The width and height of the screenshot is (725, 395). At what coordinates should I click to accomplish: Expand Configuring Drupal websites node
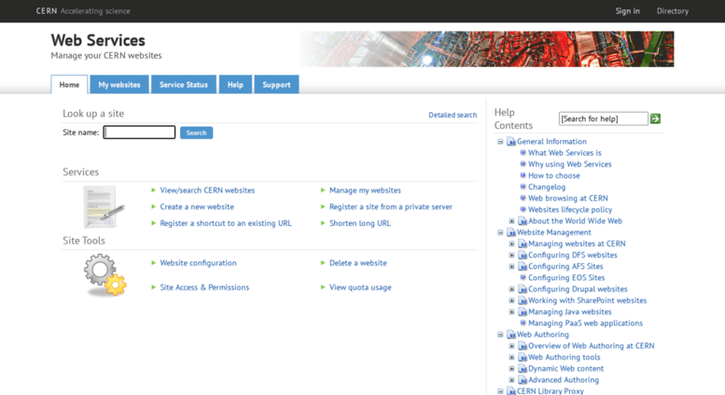click(512, 289)
